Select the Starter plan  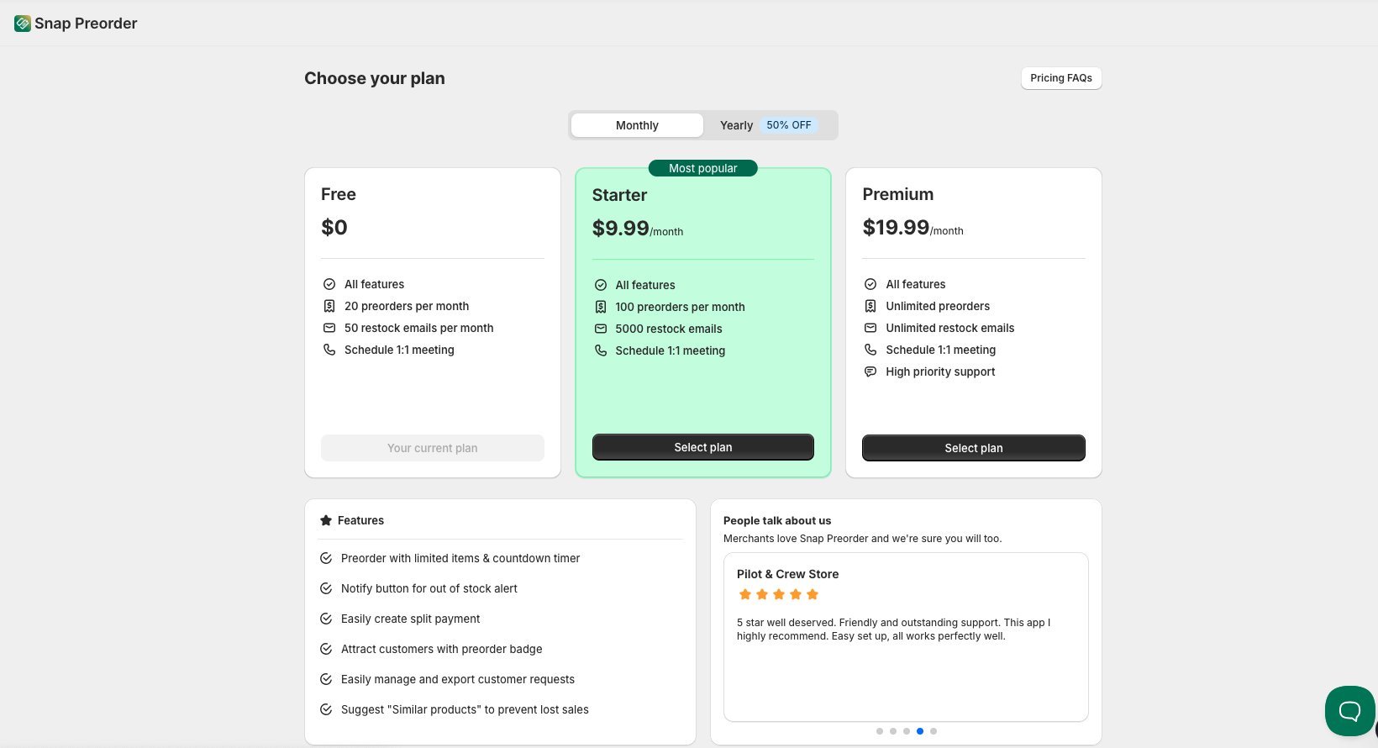click(x=702, y=447)
